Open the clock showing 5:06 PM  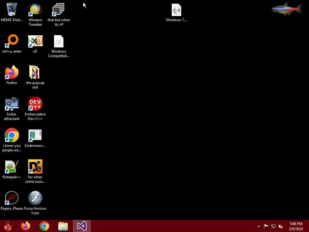[x=296, y=226]
